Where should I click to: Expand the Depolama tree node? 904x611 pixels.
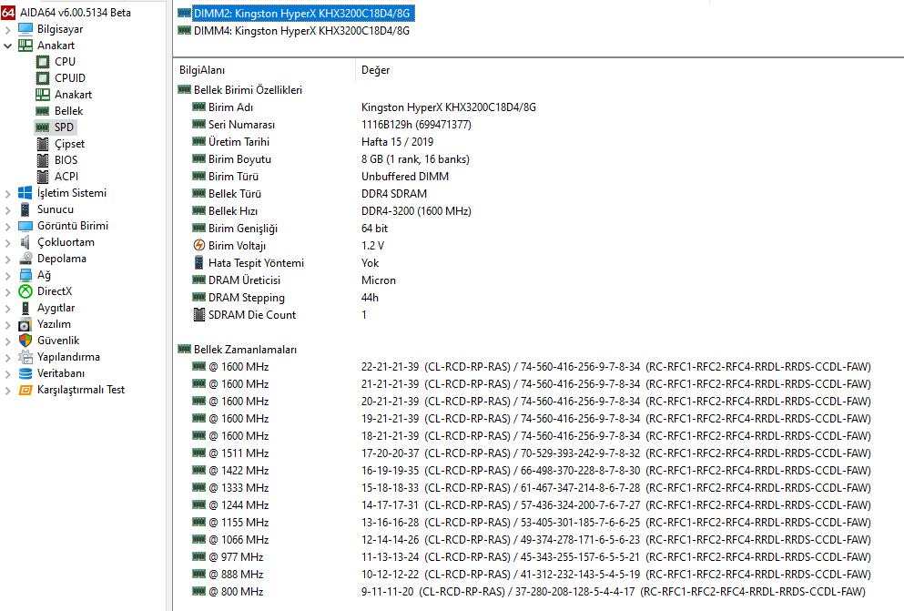8,260
